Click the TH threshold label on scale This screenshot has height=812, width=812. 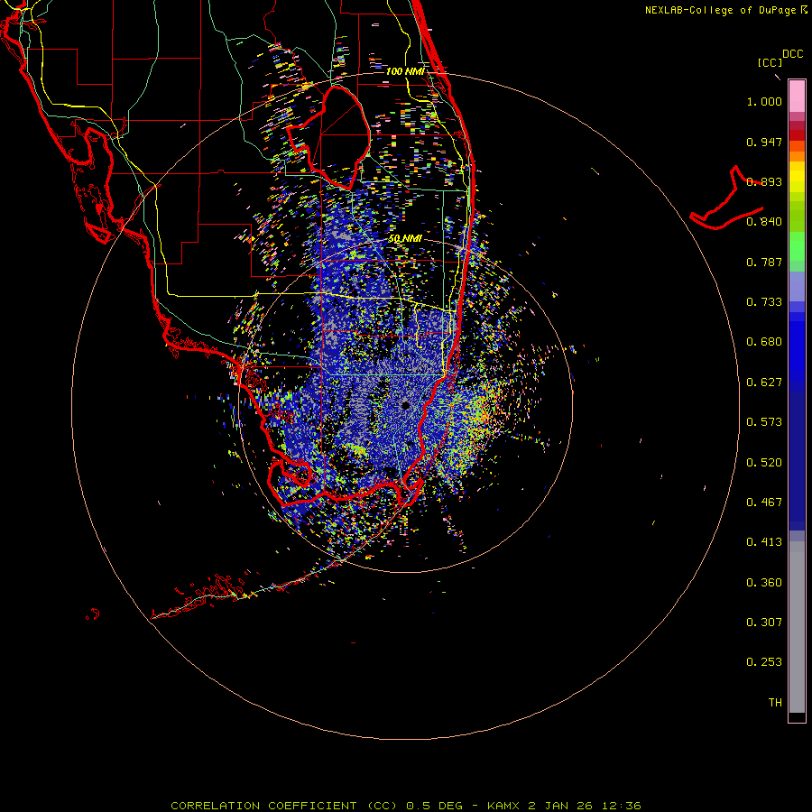coord(775,703)
